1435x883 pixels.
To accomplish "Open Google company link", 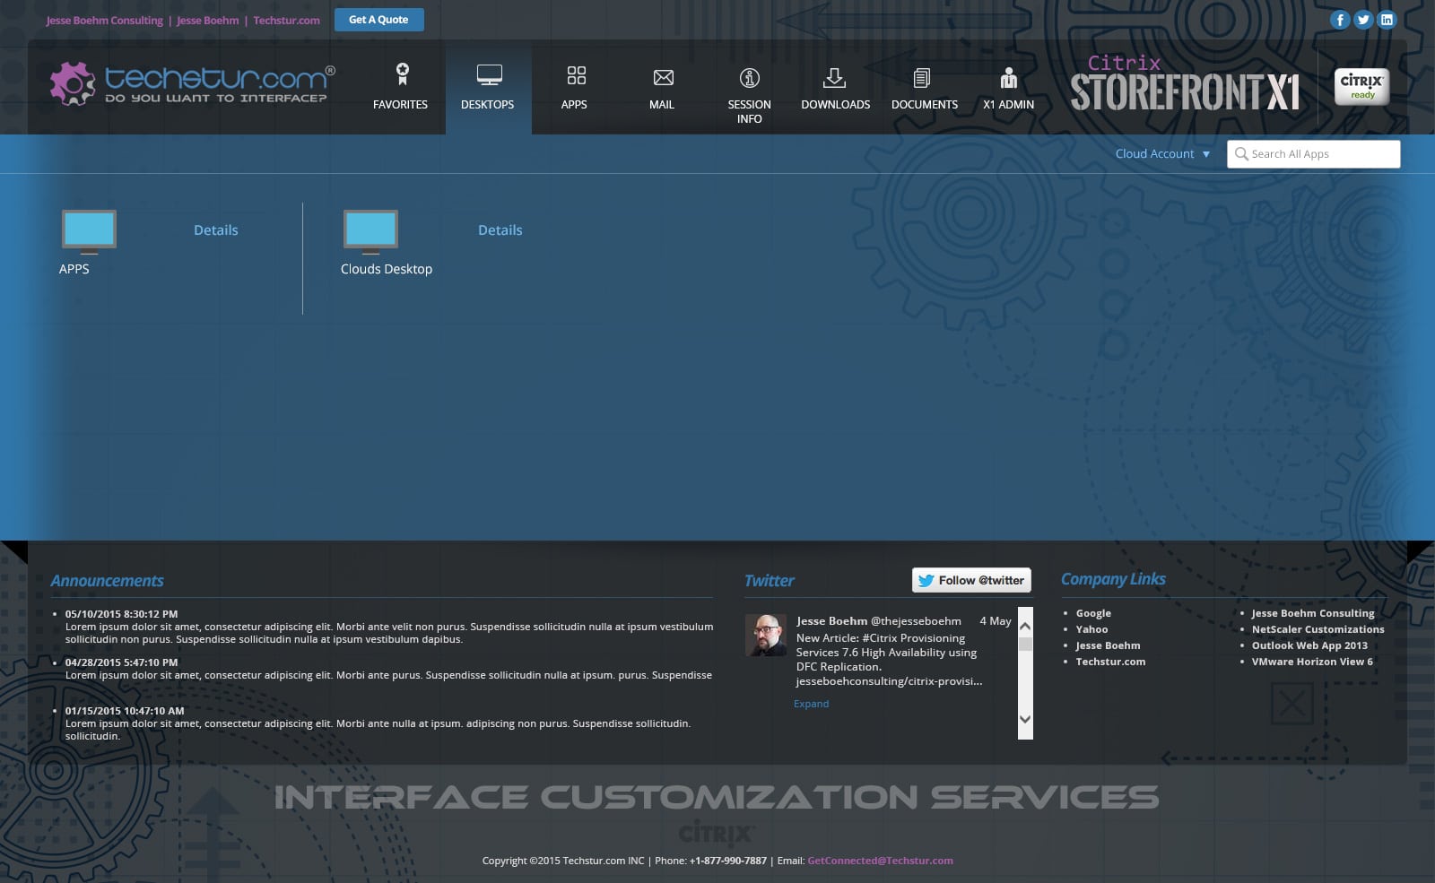I will click(1093, 613).
